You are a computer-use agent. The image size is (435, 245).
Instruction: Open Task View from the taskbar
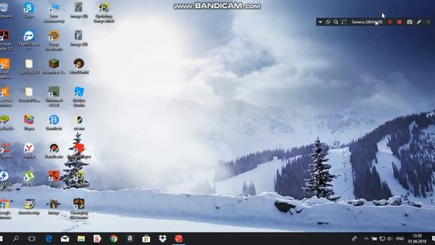click(32, 239)
